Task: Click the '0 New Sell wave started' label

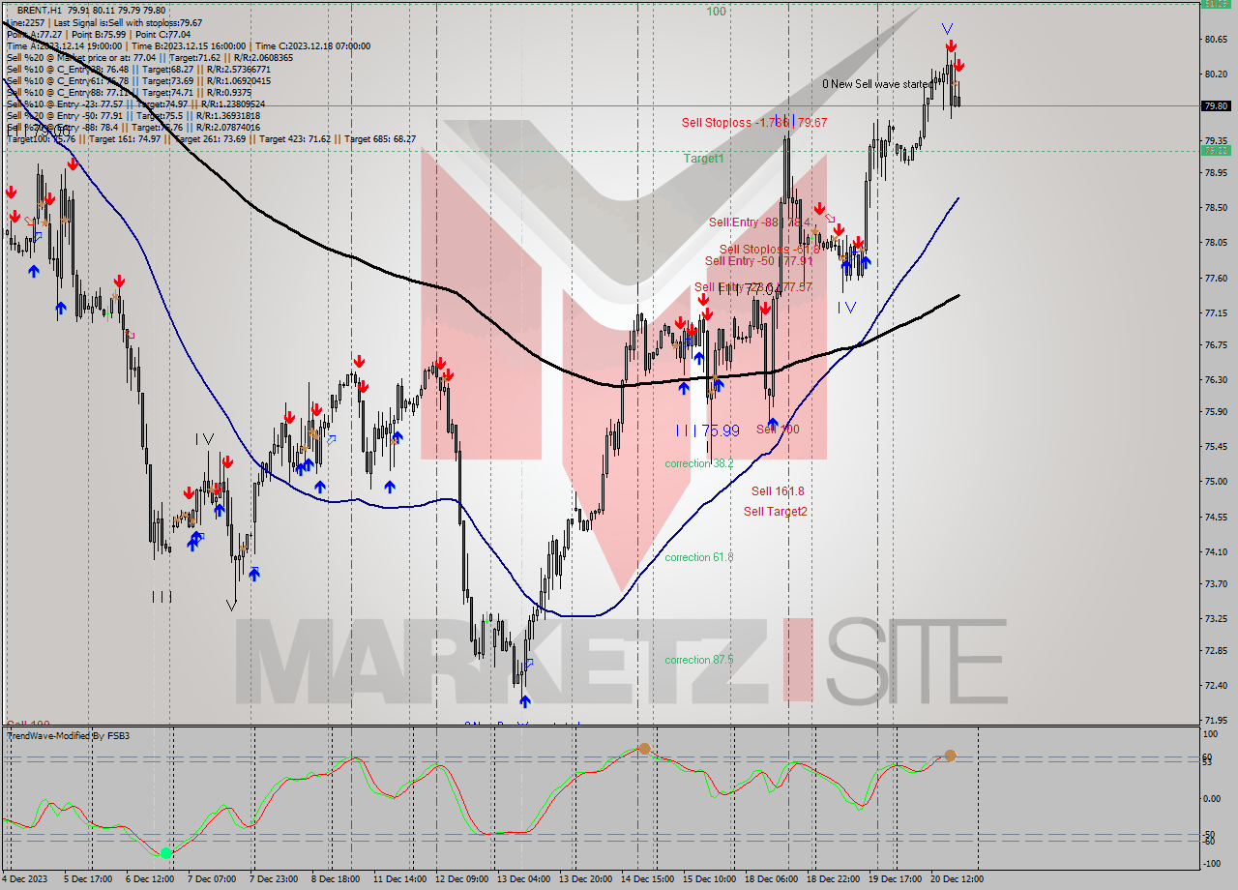Action: [x=878, y=84]
